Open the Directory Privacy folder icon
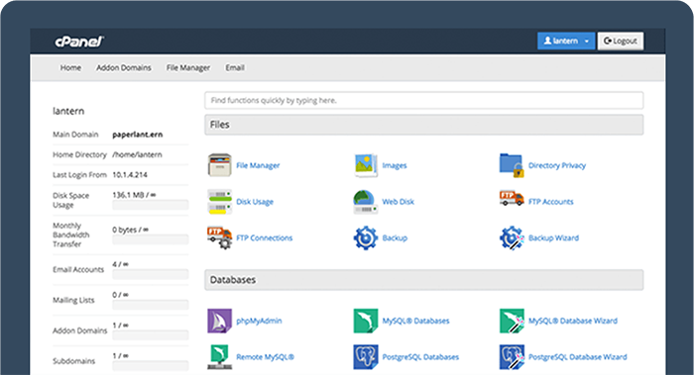 point(512,165)
